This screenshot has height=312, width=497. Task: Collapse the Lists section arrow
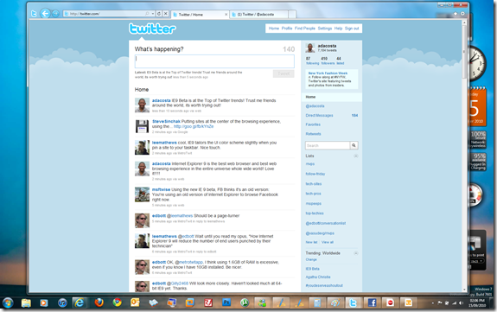356,156
